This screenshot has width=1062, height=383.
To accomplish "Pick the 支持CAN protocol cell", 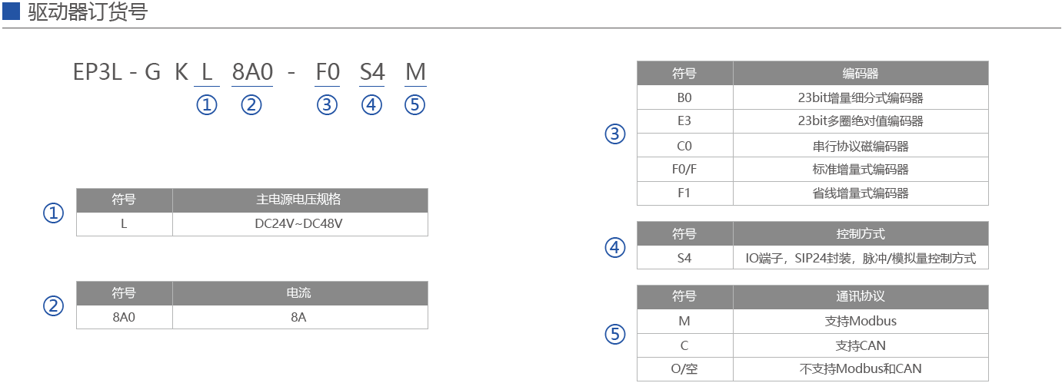I will click(861, 345).
